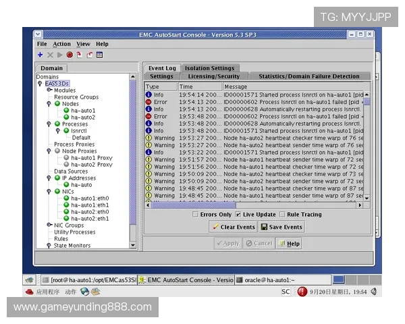Enable the Rule Tracing checkbox
Screen dimensions: 405x324
282,214
